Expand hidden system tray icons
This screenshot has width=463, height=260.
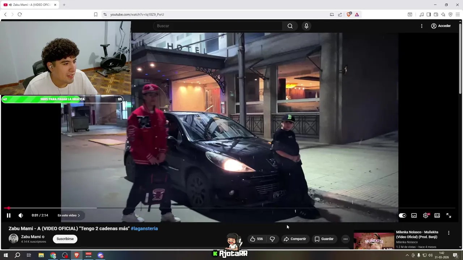pyautogui.click(x=407, y=255)
